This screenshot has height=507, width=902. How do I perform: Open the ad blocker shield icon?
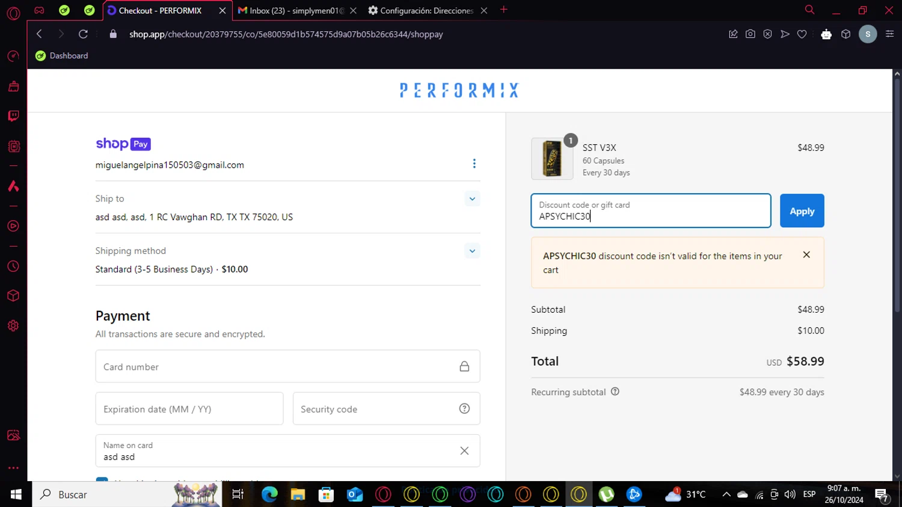click(767, 34)
